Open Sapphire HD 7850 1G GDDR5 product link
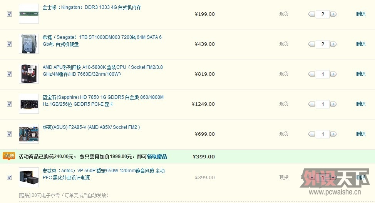Viewport: 375px width, 203px height. [x=103, y=101]
